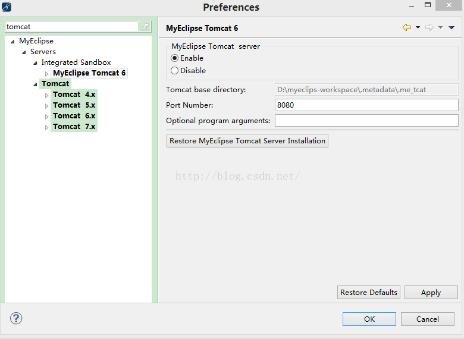This screenshot has width=464, height=339.
Task: Open the forward history dropdown arrow
Action: click(440, 27)
